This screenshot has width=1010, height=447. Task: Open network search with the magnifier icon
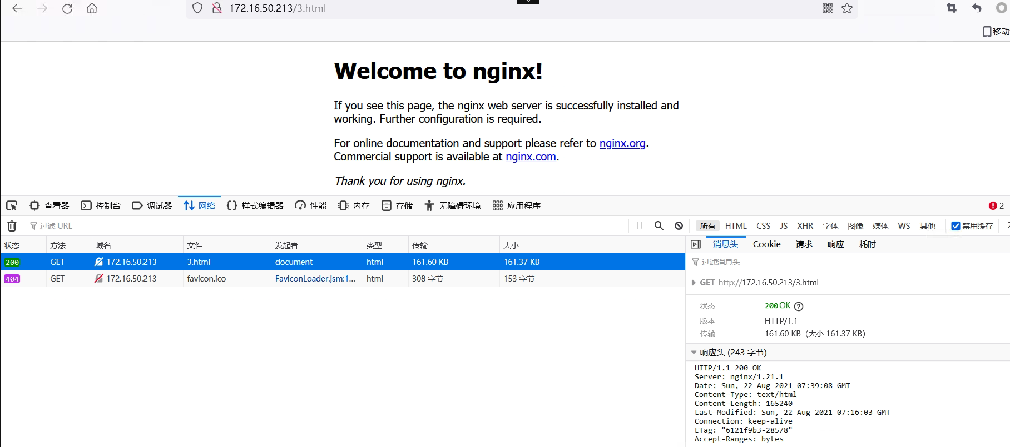659,226
